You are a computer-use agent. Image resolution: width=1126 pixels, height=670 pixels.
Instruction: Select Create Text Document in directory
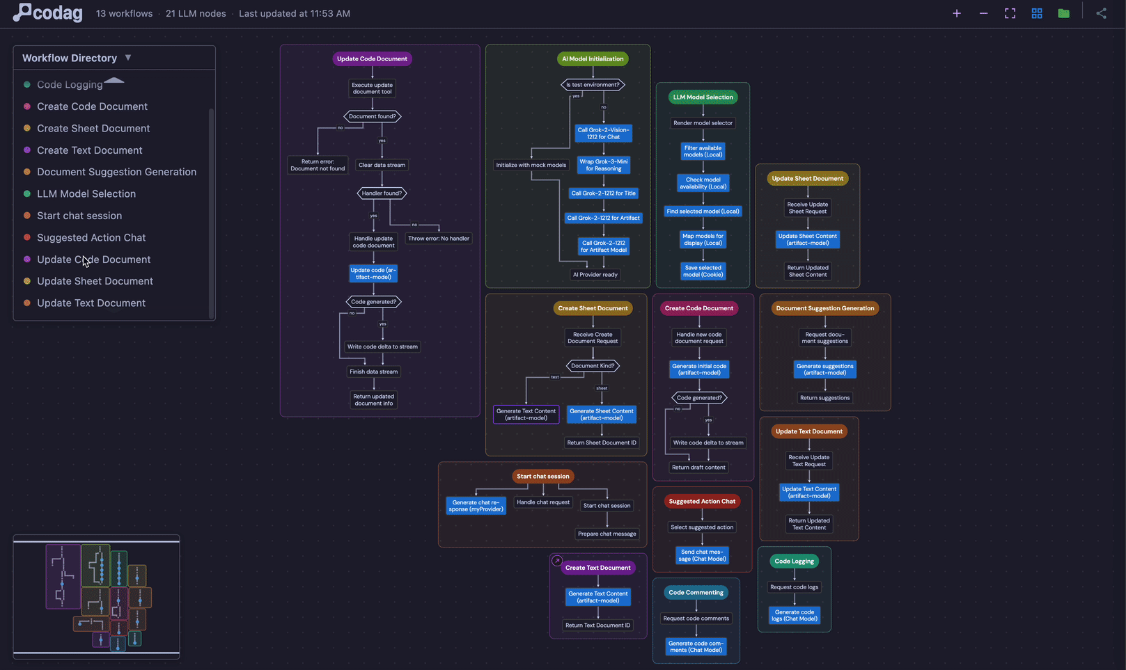89,150
